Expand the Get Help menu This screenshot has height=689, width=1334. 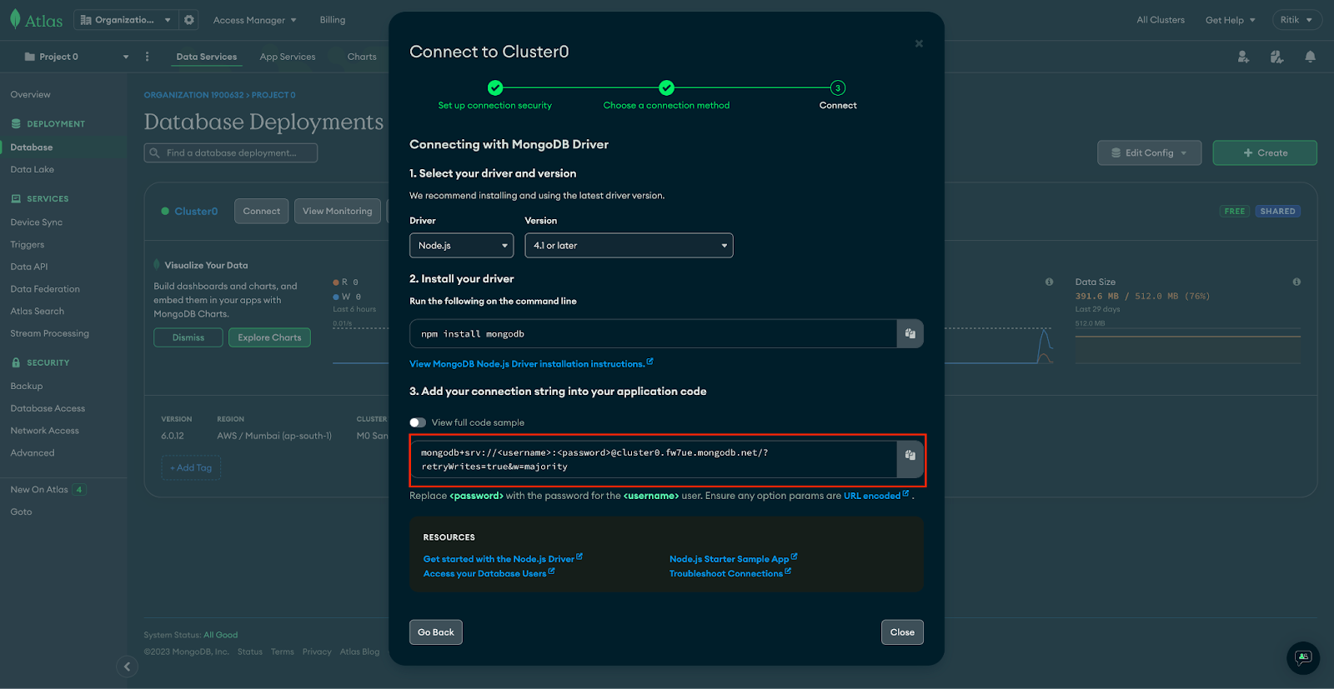point(1230,20)
